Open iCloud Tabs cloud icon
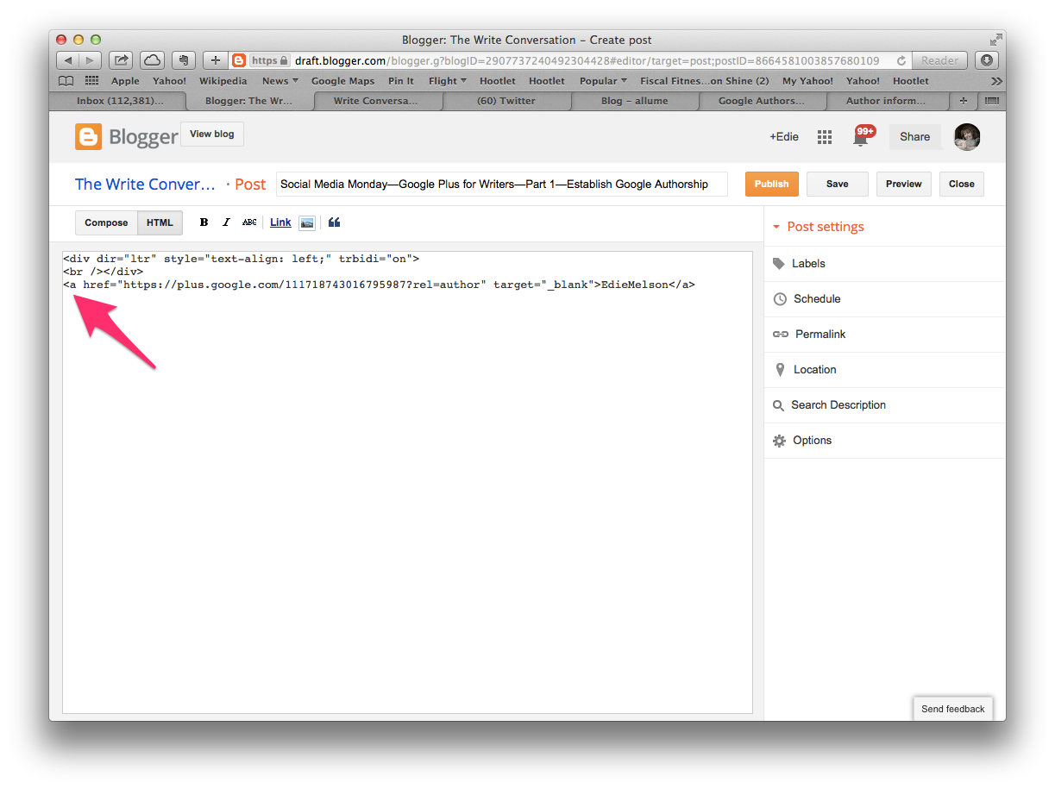This screenshot has width=1055, height=789. pos(152,60)
